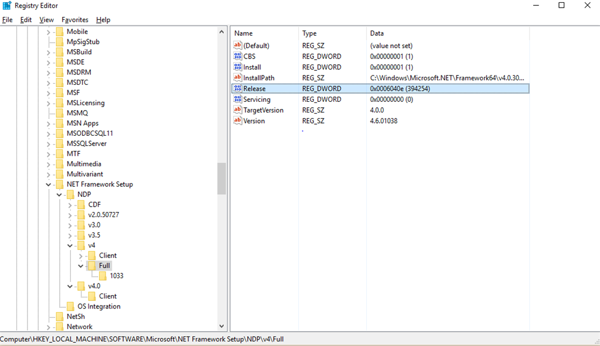Open the Help menu
Screen dimensions: 600x346
pos(103,19)
